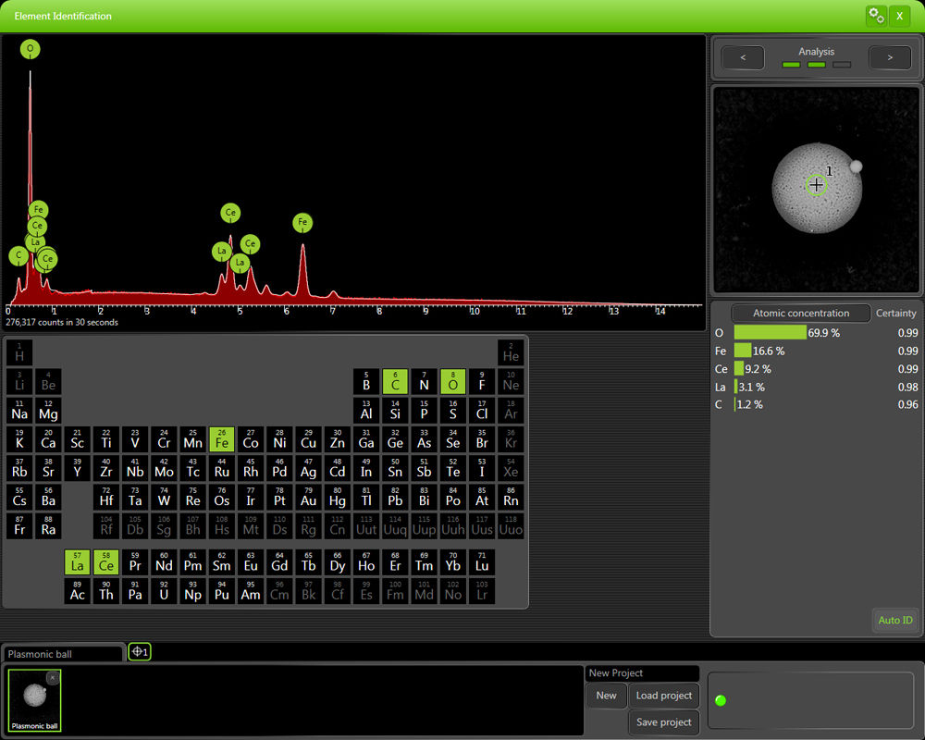Click the Fe concentration bar 16.6 %

pyautogui.click(x=743, y=351)
